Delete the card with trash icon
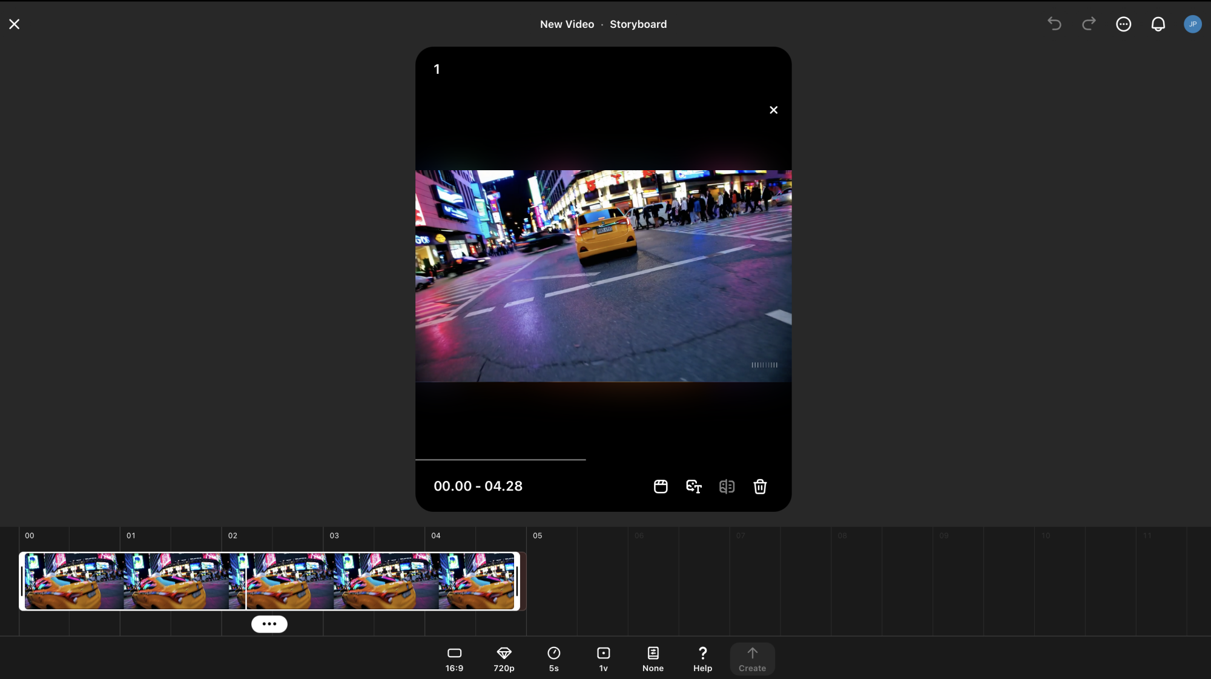1211x679 pixels. tap(760, 486)
